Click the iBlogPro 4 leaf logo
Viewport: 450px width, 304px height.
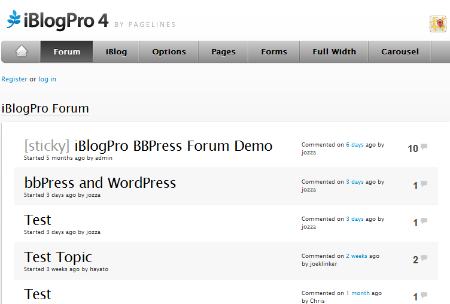(14, 19)
